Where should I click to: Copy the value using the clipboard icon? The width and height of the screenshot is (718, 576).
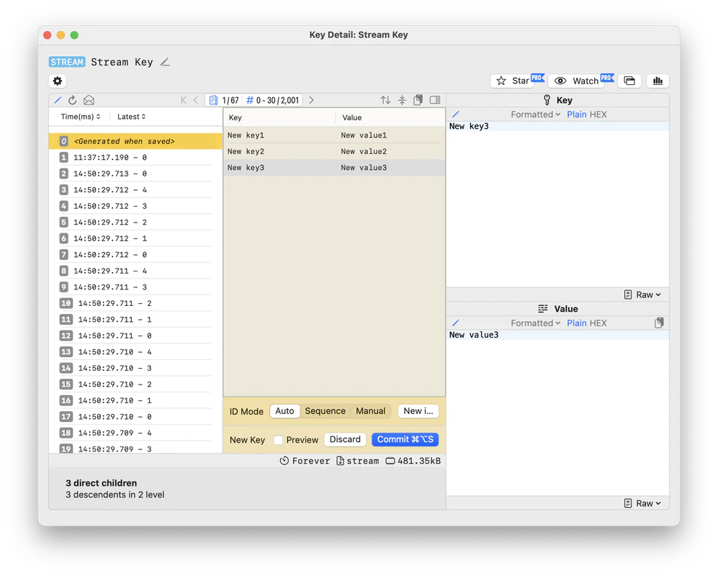659,323
